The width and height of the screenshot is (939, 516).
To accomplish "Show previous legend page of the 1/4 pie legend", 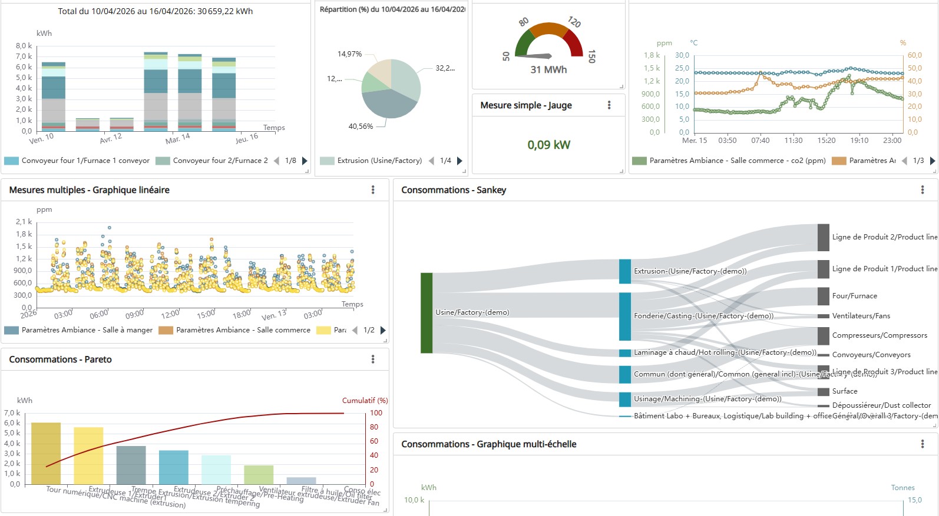I will [x=431, y=161].
